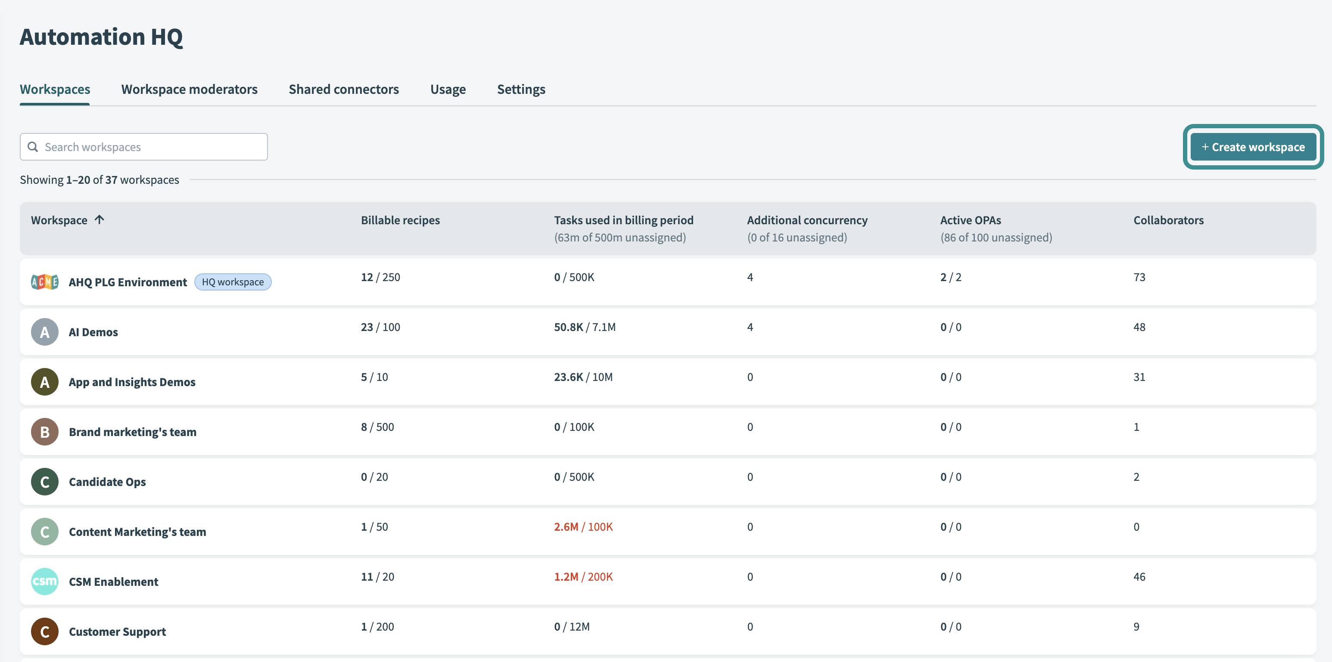The width and height of the screenshot is (1332, 662).
Task: Switch to Workspace moderators tab
Action: [x=189, y=90]
